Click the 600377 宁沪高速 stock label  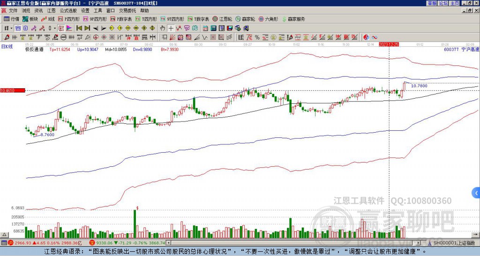(462, 49)
